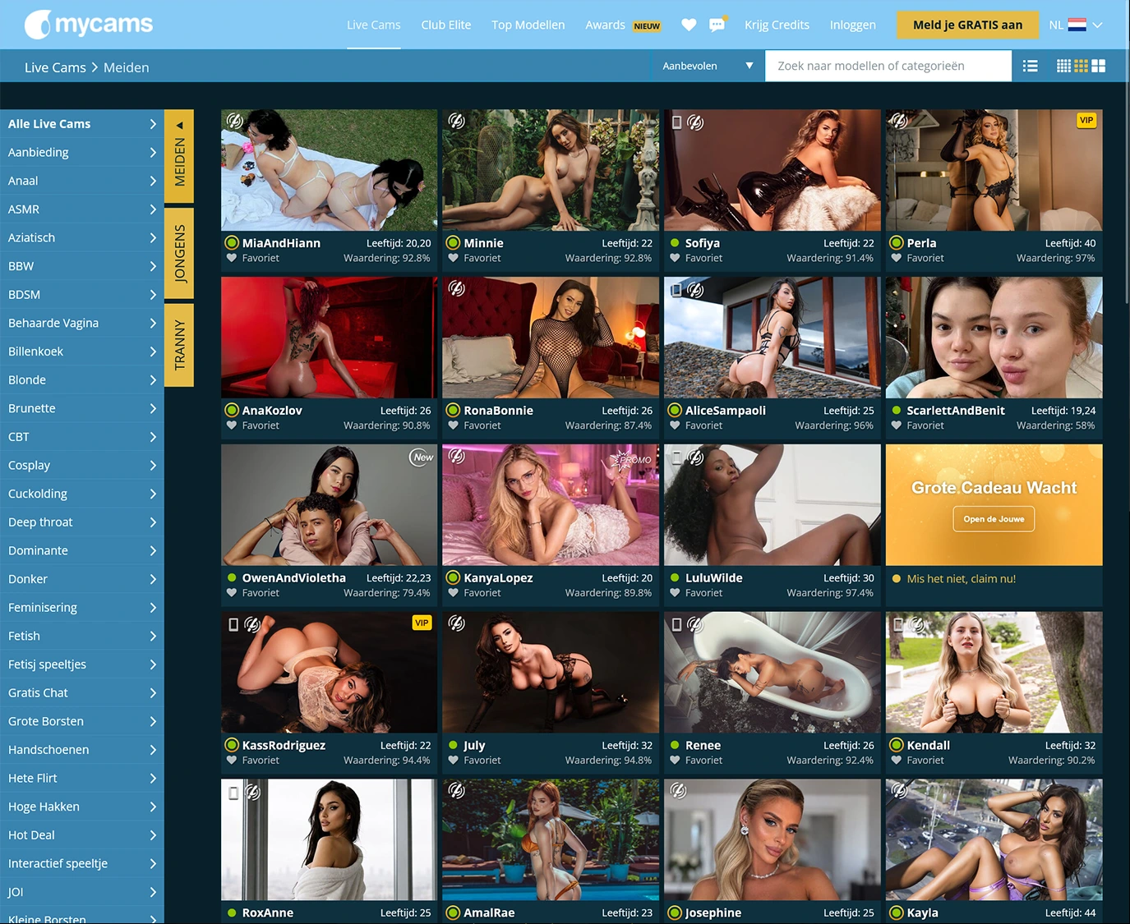Viewport: 1130px width, 924px height.
Task: Toggle Favoriet heart for RonaBonnie
Action: [x=453, y=425]
